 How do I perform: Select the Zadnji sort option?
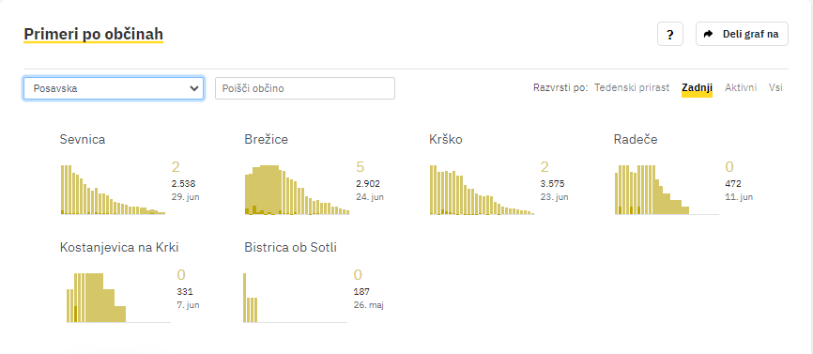[x=697, y=87]
